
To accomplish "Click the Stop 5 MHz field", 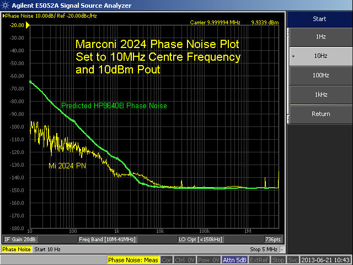I will tap(264, 250).
